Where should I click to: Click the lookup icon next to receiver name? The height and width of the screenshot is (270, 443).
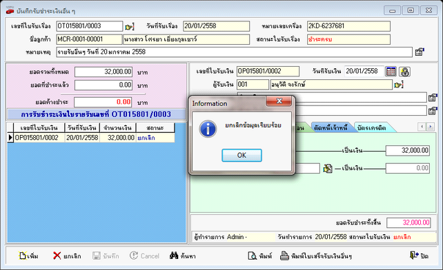click(x=399, y=85)
